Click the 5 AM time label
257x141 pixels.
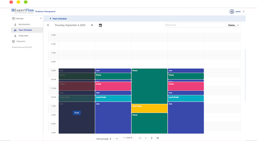tap(53, 35)
